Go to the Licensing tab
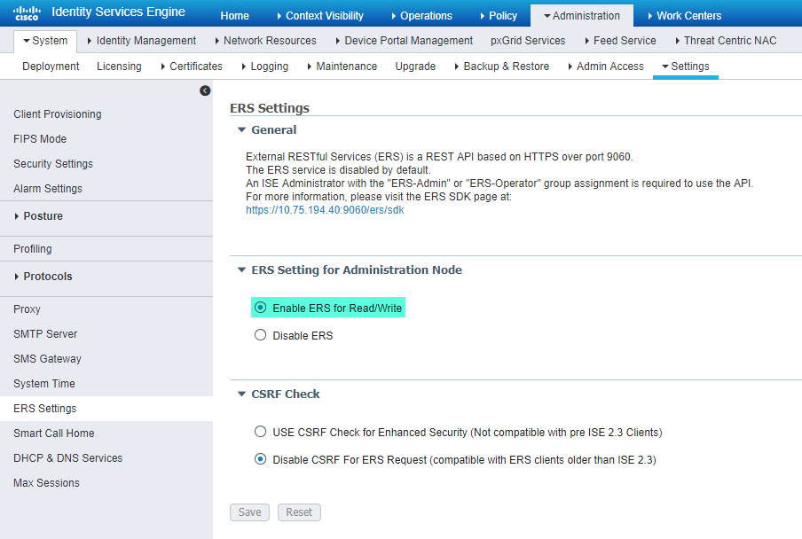This screenshot has width=802, height=539. coord(119,66)
